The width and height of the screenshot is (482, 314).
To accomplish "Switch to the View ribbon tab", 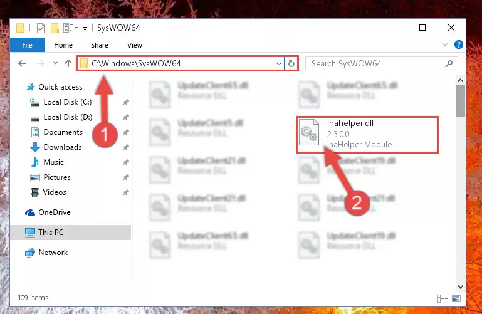I will pyautogui.click(x=135, y=45).
